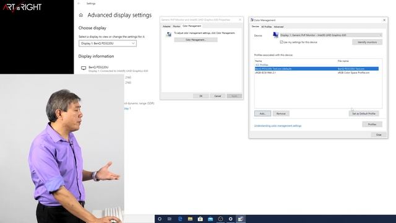Switch to the Adapter tab

pos(166,26)
